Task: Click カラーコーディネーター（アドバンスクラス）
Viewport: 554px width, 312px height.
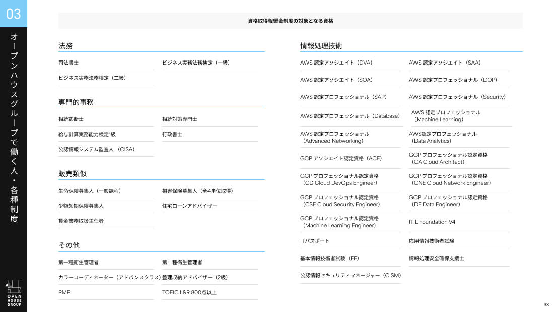Action: coord(109,277)
